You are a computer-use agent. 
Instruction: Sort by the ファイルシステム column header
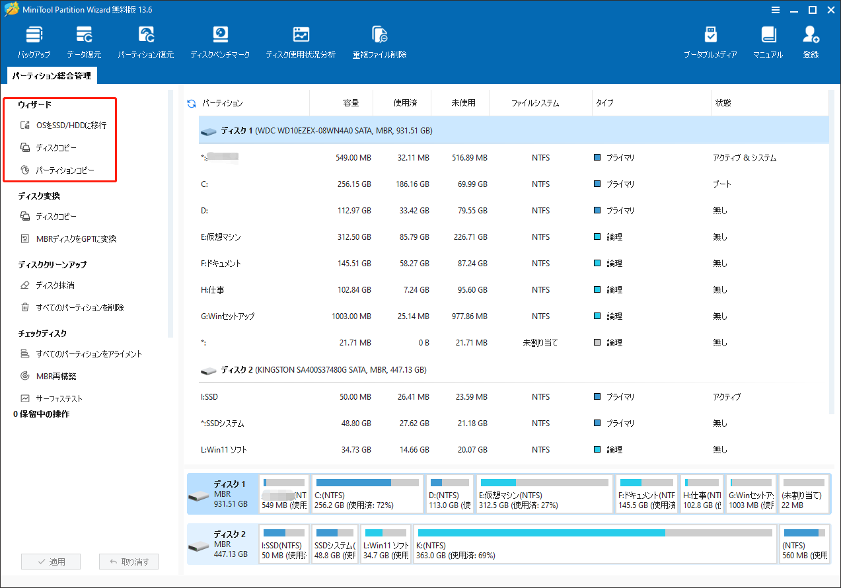coord(535,103)
